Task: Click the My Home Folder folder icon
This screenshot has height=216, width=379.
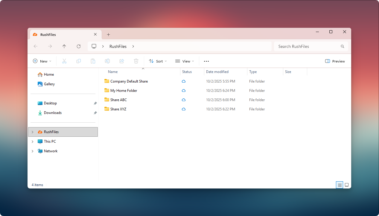Action: [107, 90]
